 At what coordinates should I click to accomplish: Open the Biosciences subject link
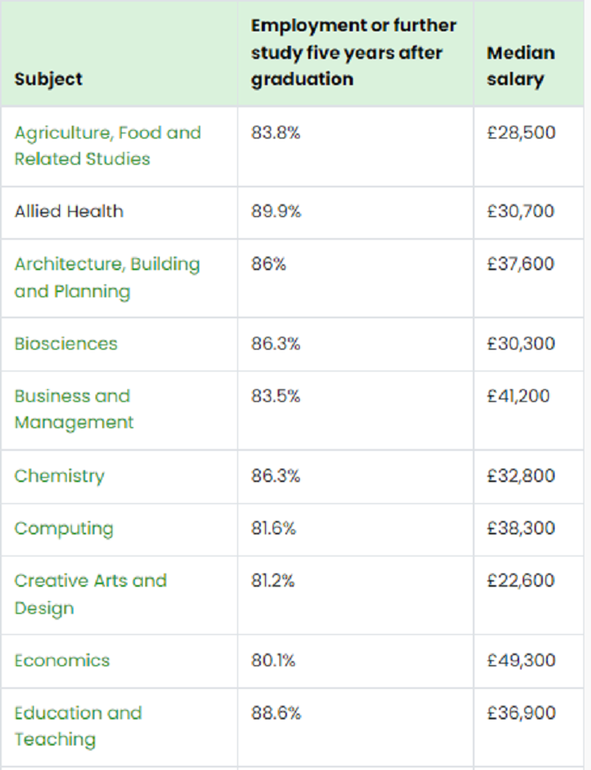click(66, 344)
